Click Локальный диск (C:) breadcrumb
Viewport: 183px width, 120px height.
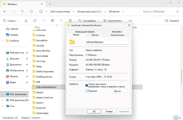(x=89, y=11)
